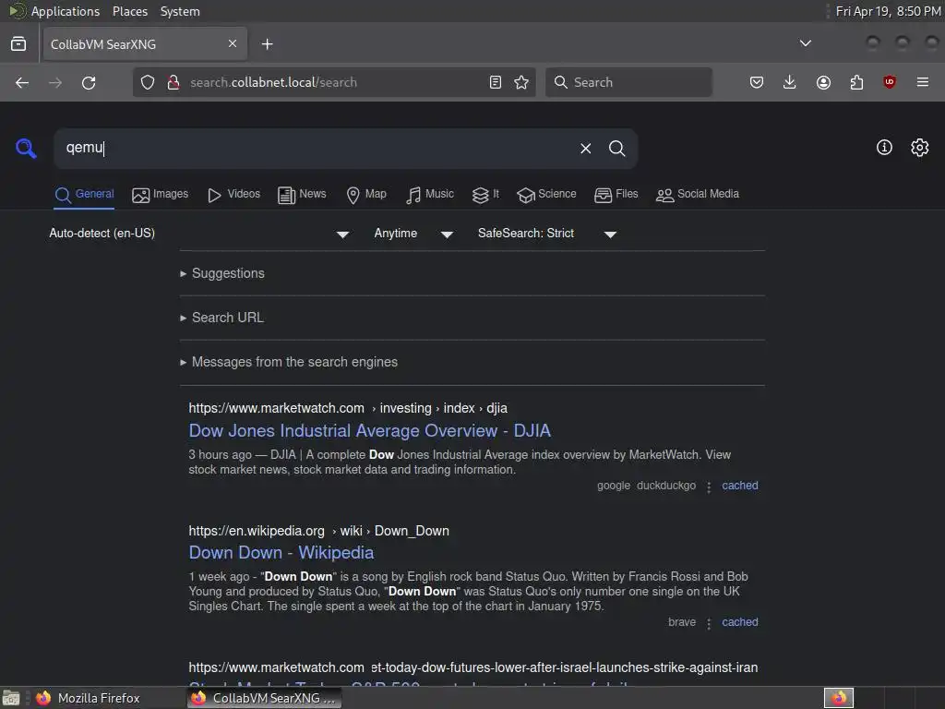The image size is (945, 709).
Task: Click the Fri Apr 19 clock
Action: coord(889,11)
